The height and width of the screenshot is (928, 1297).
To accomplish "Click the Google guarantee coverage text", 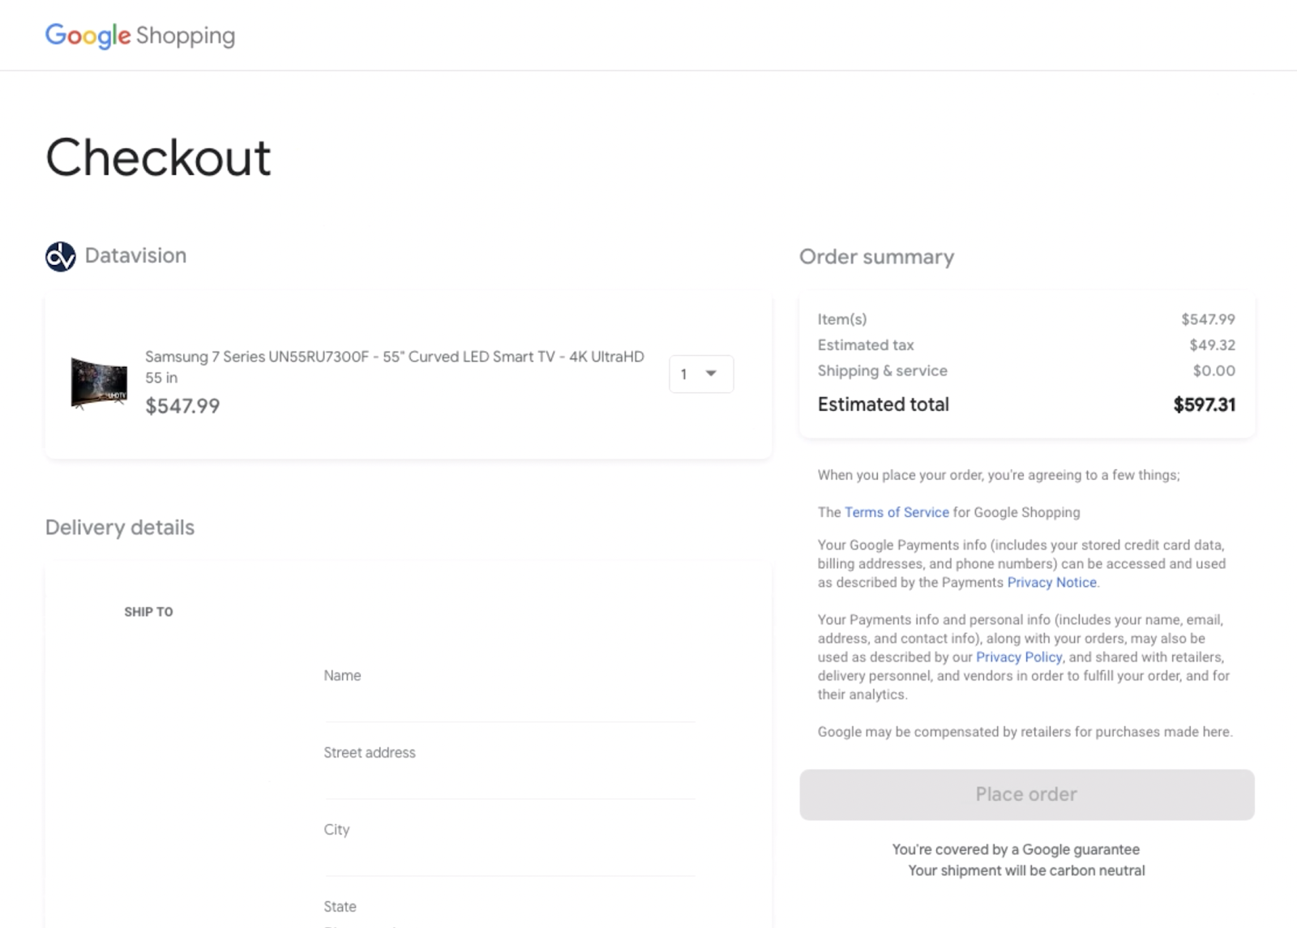I will [1016, 849].
